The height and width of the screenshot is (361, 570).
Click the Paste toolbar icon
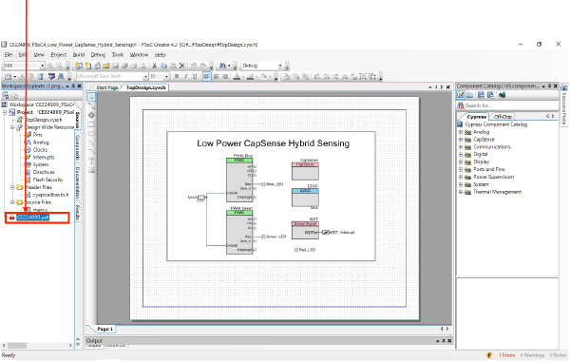tap(173, 66)
